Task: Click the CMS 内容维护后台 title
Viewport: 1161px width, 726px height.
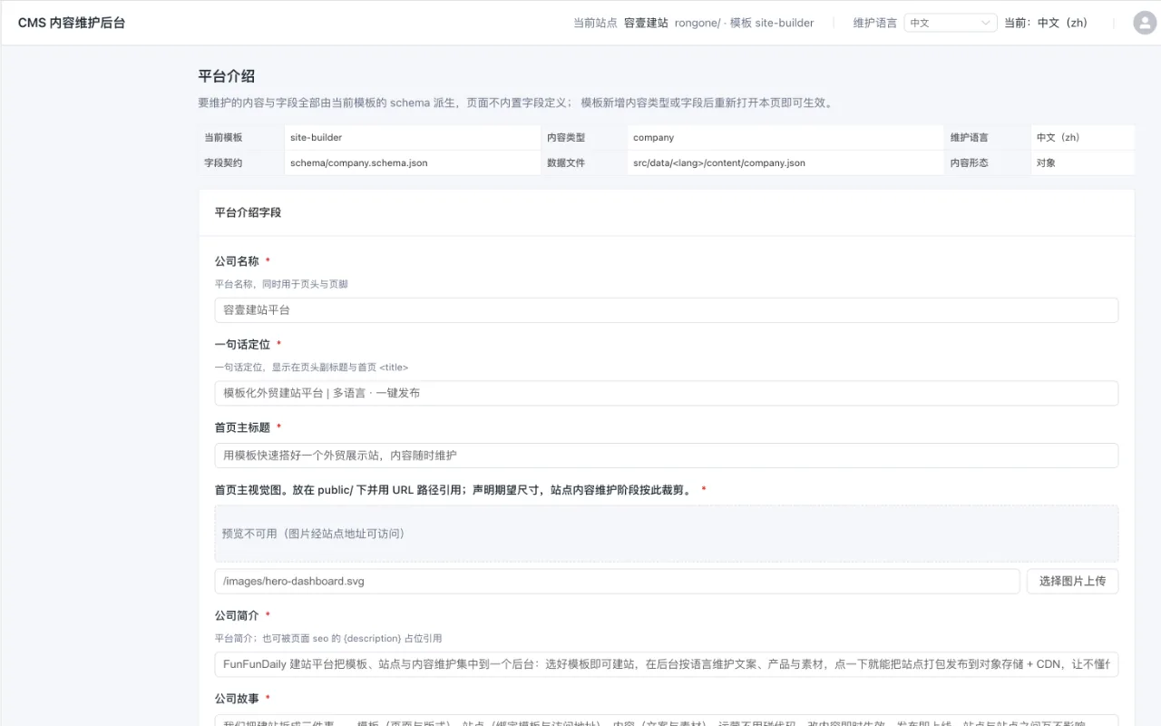Action: 72,23
